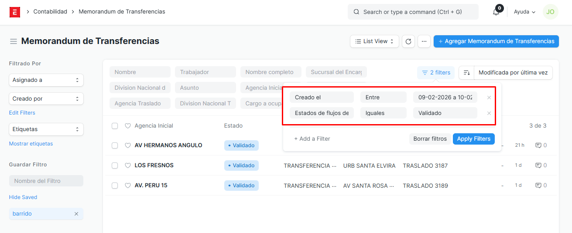
Task: Open the notifications bell icon
Action: pyautogui.click(x=496, y=12)
